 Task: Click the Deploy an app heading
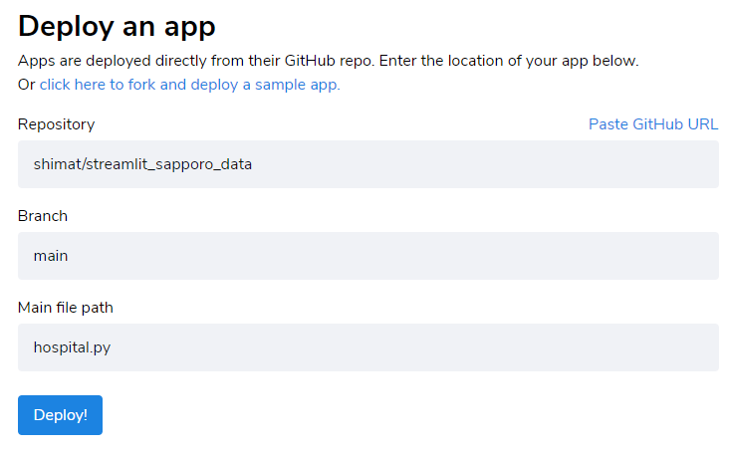click(x=117, y=26)
